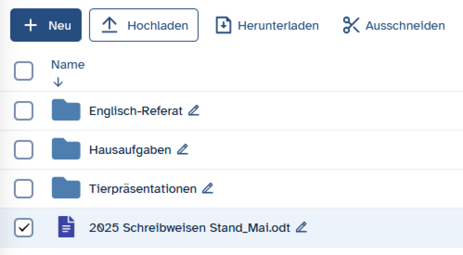Download selection with Herunterladen
The width and height of the screenshot is (463, 255).
(x=267, y=25)
